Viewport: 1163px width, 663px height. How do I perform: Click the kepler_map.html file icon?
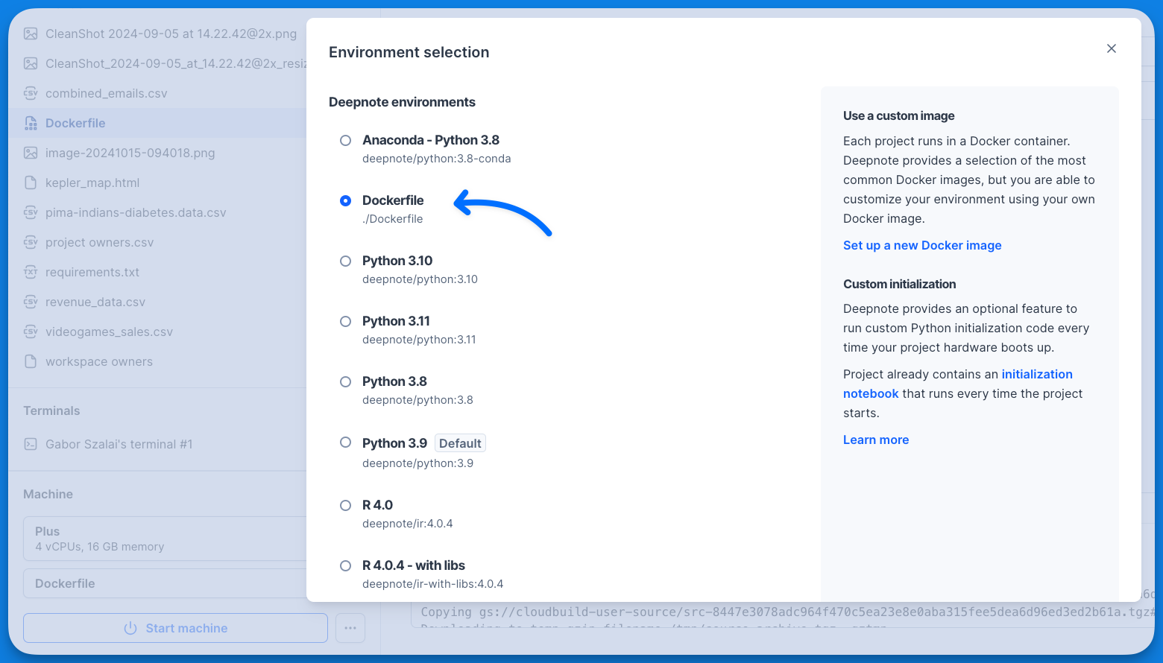(x=31, y=183)
